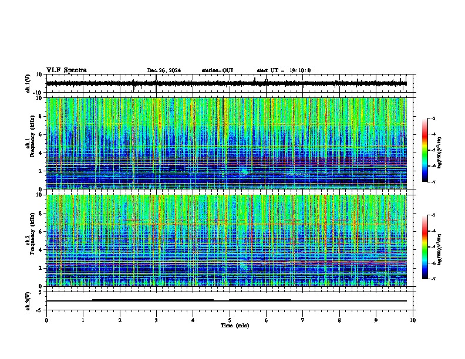Click the "Time (min)" axis label
The image size is (465, 359).
coord(235,326)
